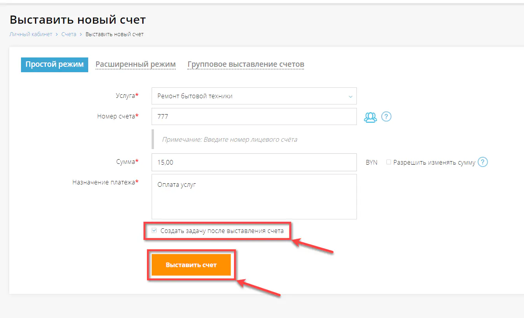Select the 'Простой режим' tab
524x318 pixels.
coord(54,64)
